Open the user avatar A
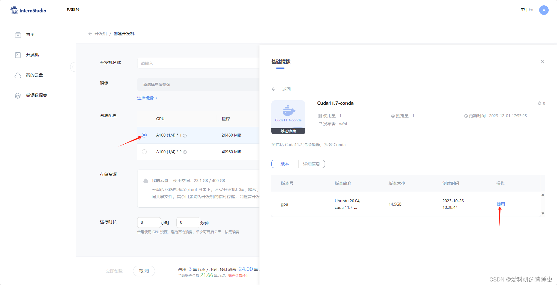 click(x=544, y=10)
